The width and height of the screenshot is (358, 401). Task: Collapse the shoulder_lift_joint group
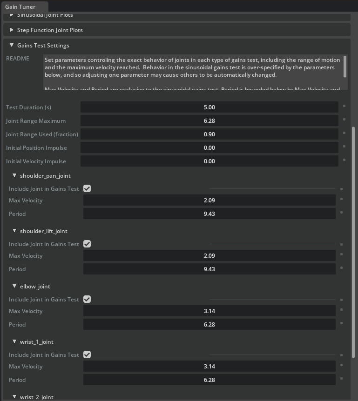coord(14,231)
